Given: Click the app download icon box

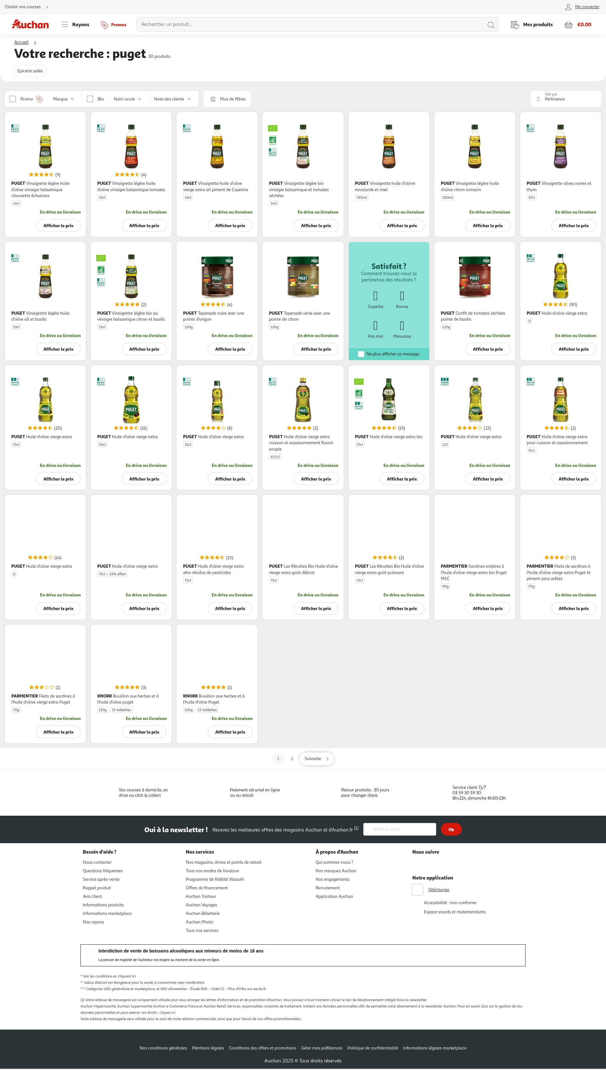Looking at the screenshot, I should (x=418, y=890).
